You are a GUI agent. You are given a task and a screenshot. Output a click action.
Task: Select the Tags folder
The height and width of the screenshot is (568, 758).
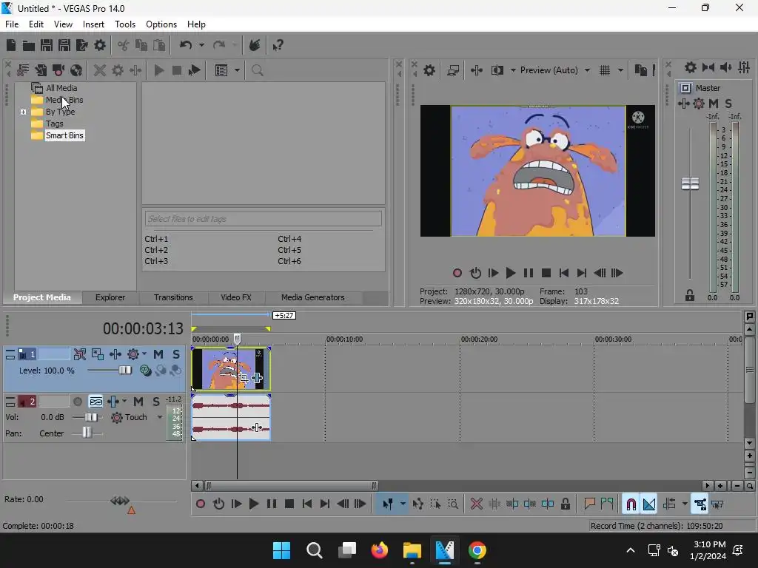[x=48, y=124]
